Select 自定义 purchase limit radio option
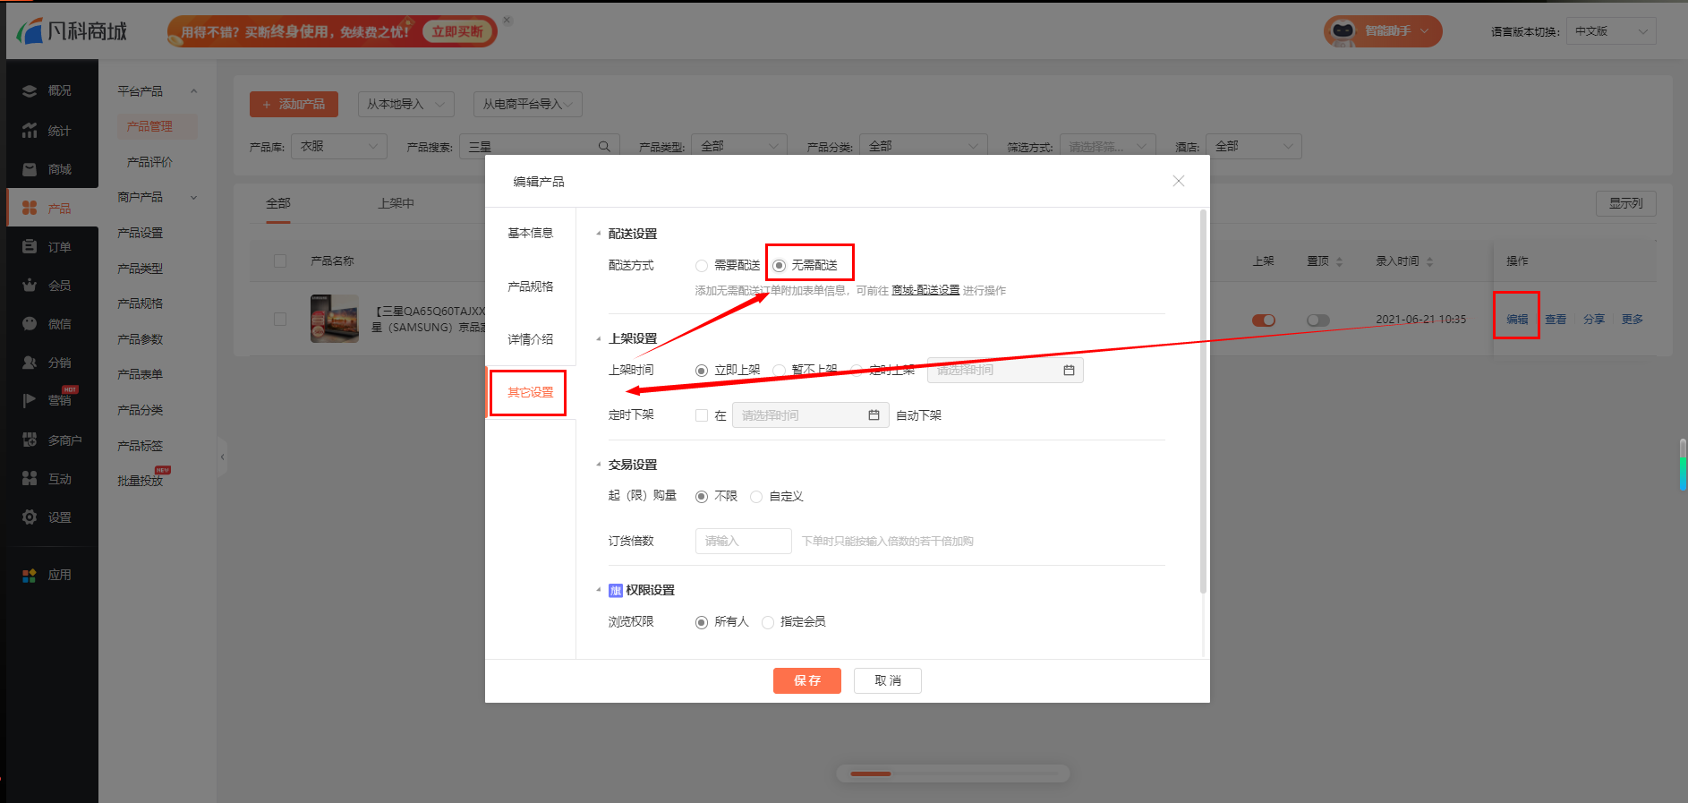 point(756,497)
